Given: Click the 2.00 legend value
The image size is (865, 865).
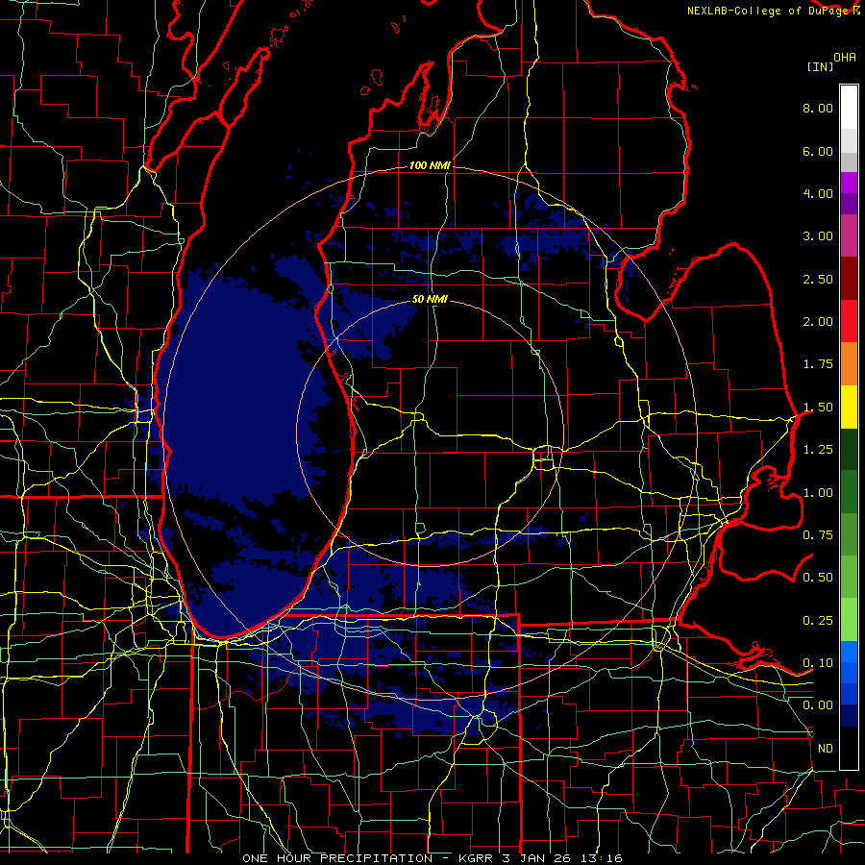Looking at the screenshot, I should [818, 322].
